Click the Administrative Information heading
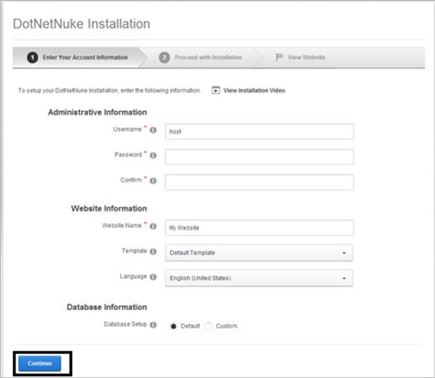Viewport: 435px width, 378px height. [x=97, y=112]
